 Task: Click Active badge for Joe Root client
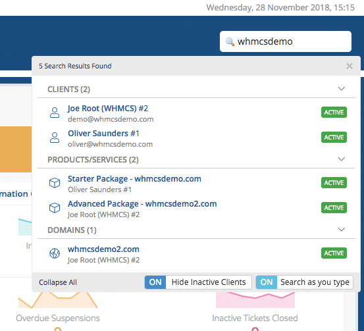click(x=334, y=113)
